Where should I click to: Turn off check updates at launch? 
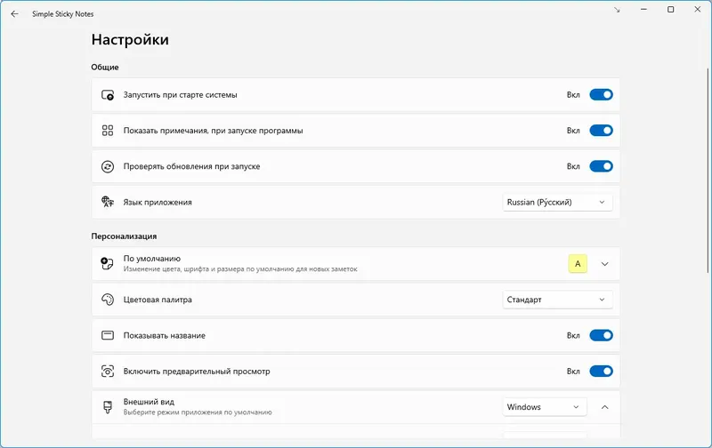tap(601, 166)
